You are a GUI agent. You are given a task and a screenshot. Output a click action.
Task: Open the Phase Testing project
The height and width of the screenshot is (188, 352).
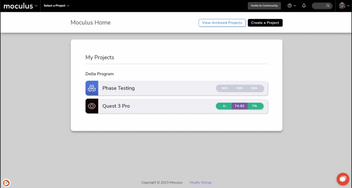(x=177, y=88)
